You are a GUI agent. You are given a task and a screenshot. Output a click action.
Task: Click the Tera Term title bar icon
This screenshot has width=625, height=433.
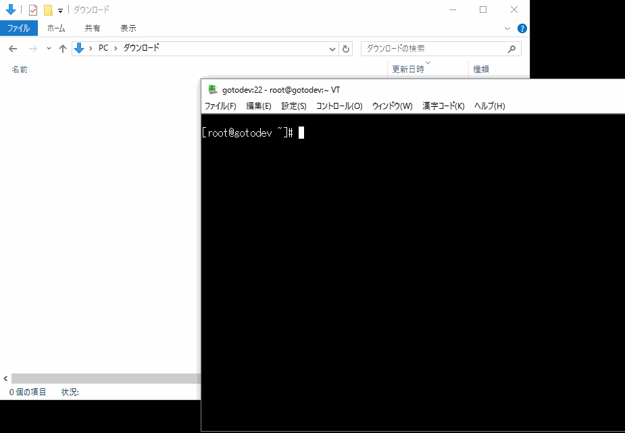pos(213,89)
